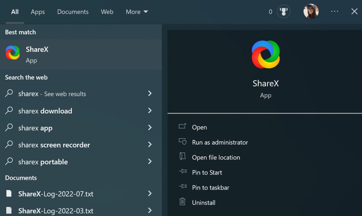Switch to the Apps tab
Screen dimensions: 362x216
pos(37,12)
